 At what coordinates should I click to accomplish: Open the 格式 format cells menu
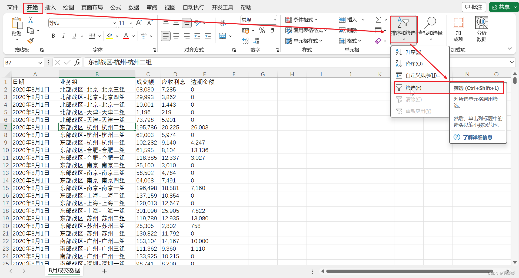[x=350, y=41]
